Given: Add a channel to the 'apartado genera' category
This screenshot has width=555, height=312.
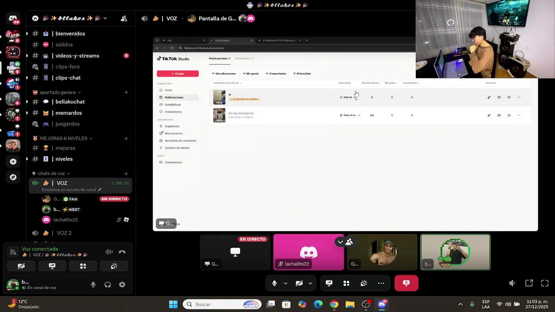Looking at the screenshot, I should click(x=126, y=92).
